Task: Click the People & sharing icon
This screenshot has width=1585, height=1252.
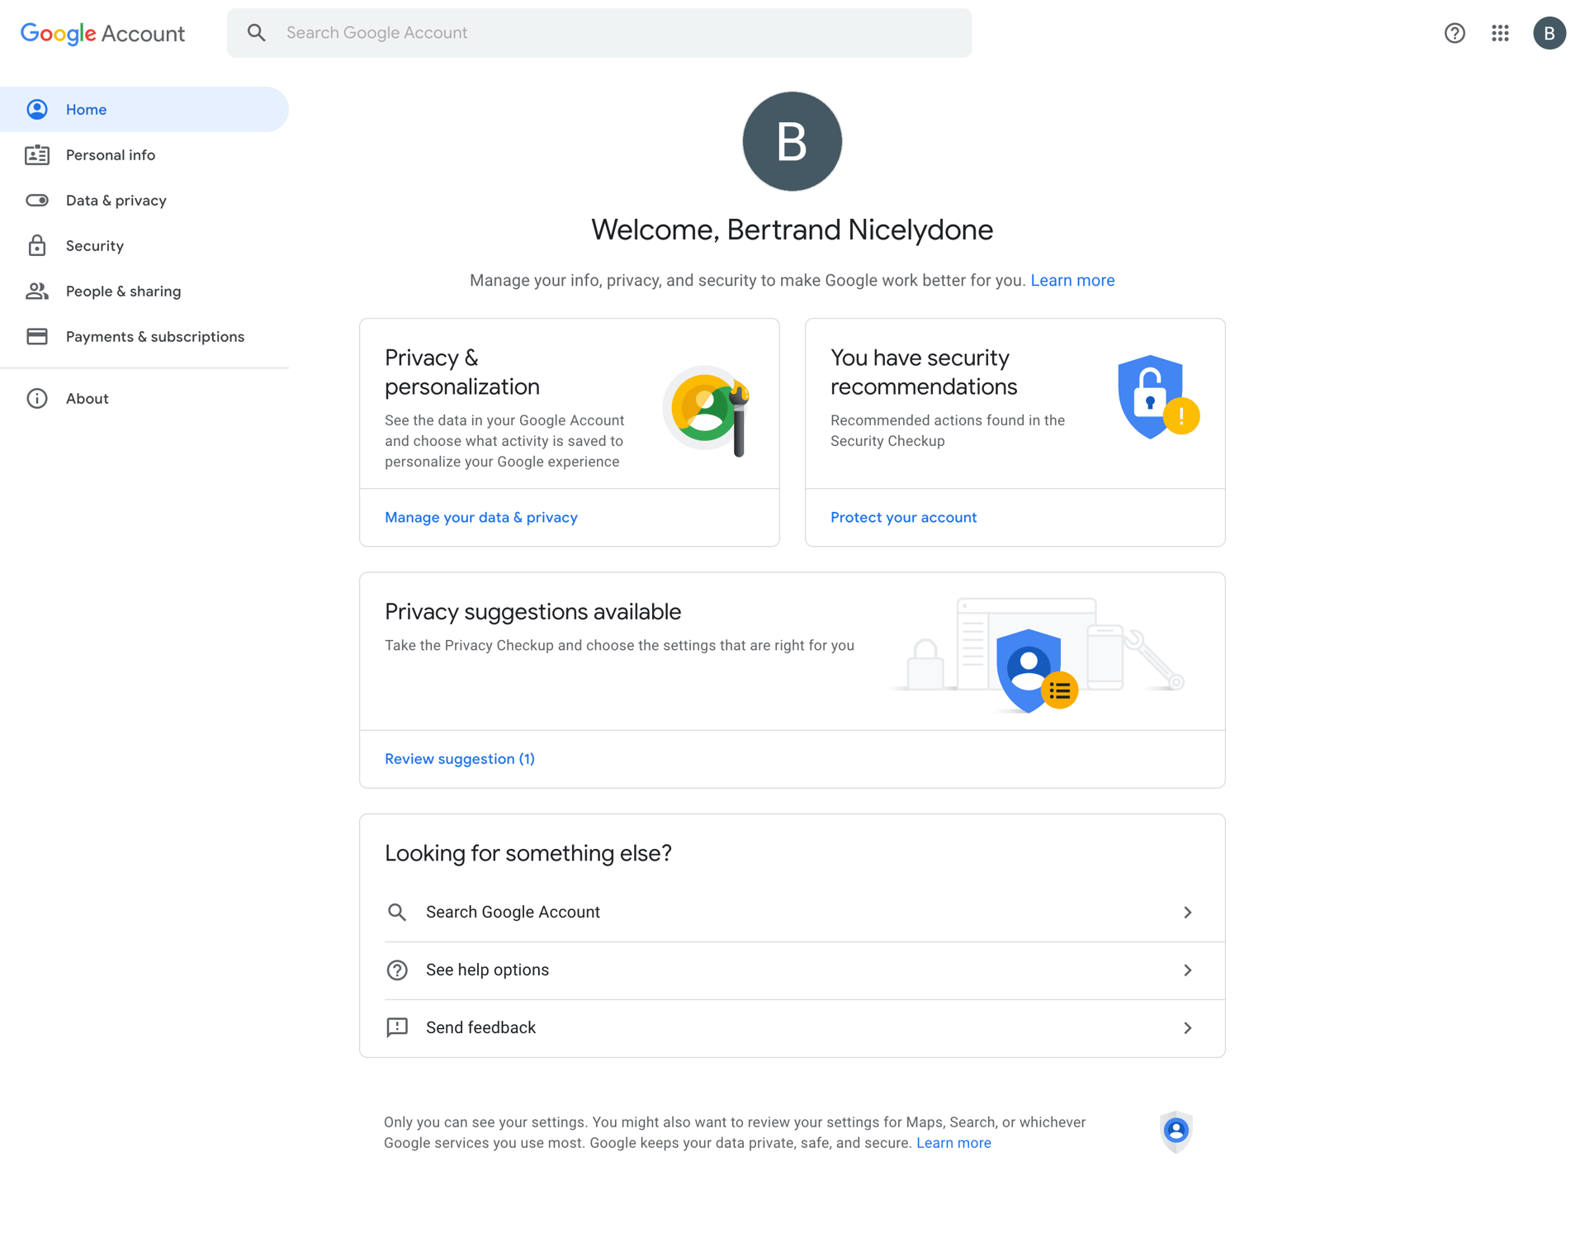Action: 38,291
